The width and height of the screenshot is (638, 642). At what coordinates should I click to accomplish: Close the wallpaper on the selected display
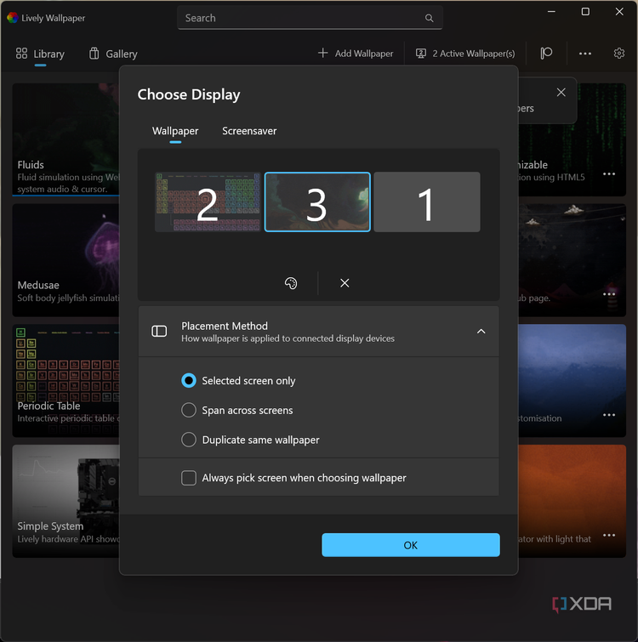[x=345, y=283]
